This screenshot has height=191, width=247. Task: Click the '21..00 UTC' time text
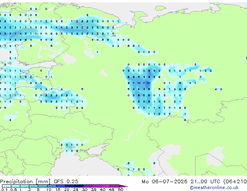[205, 181]
